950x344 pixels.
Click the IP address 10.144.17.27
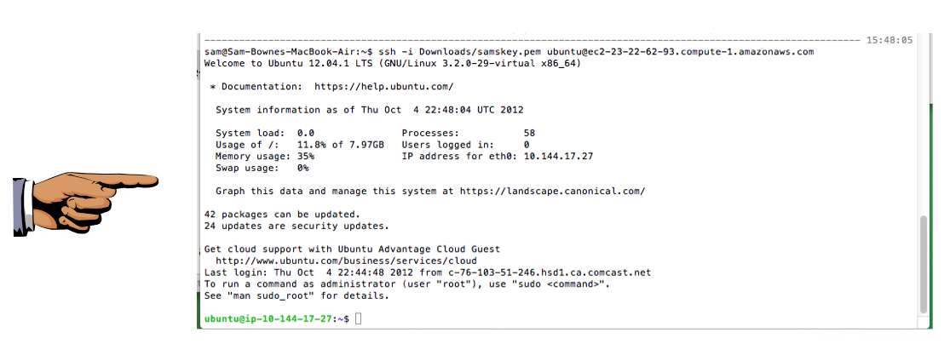tap(558, 157)
